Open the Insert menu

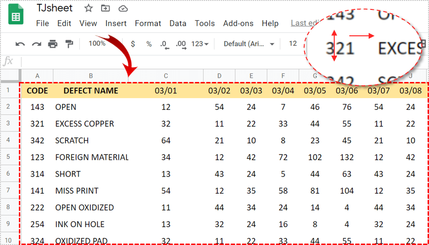[116, 23]
